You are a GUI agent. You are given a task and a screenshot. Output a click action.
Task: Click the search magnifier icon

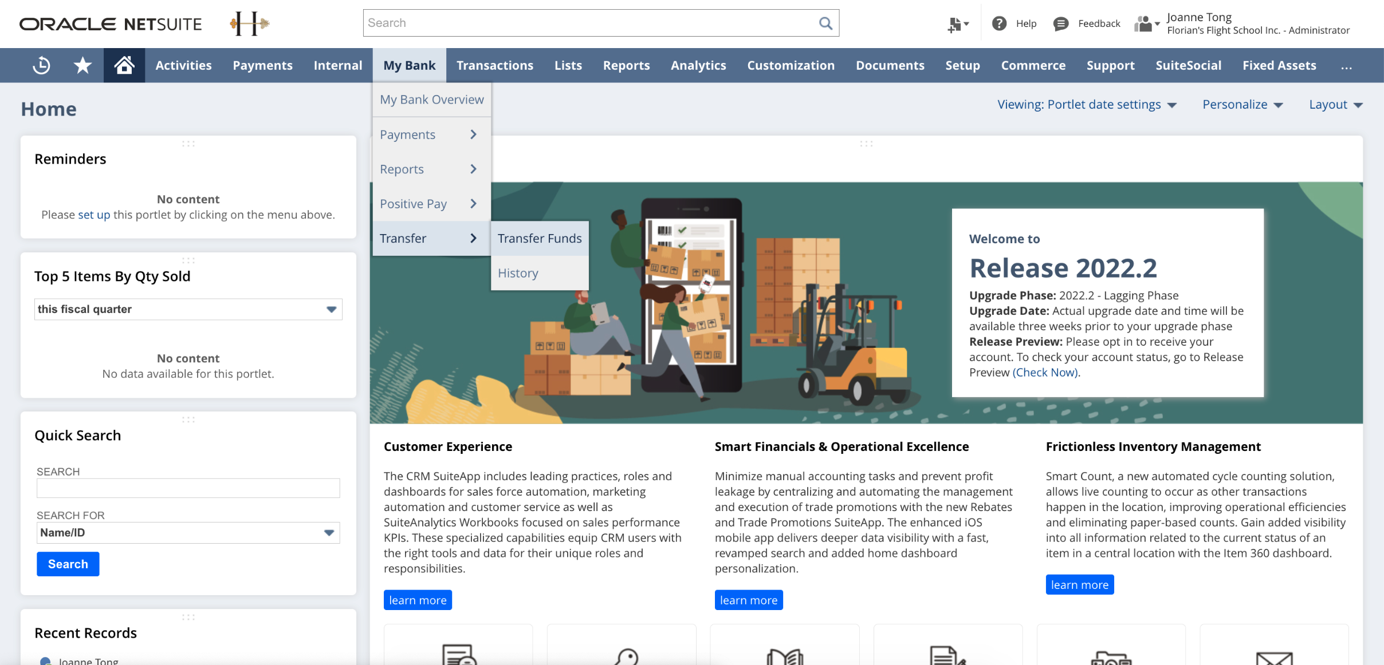click(x=825, y=23)
